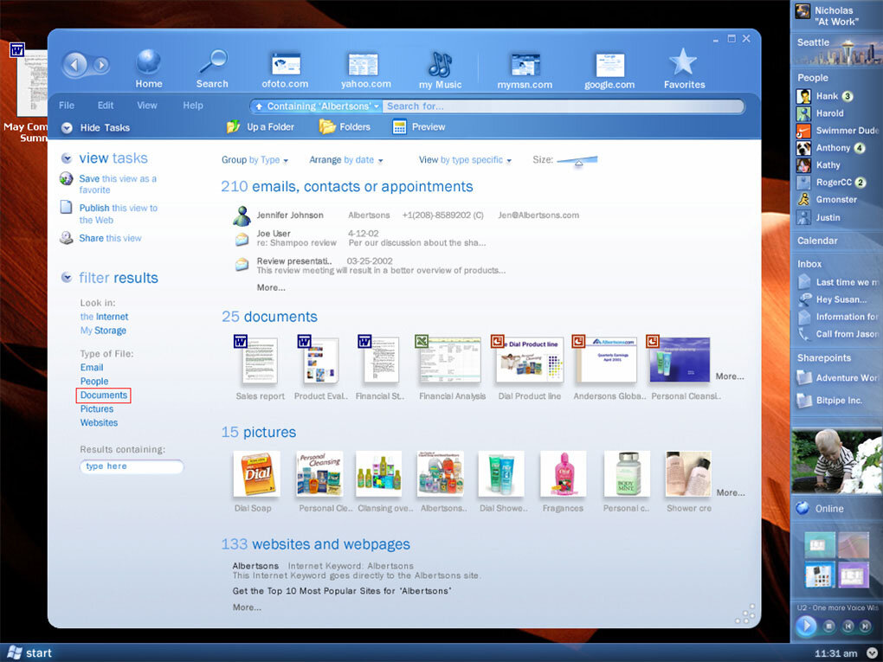This screenshot has height=662, width=883.
Task: Open the Favorites star icon
Action: click(684, 68)
